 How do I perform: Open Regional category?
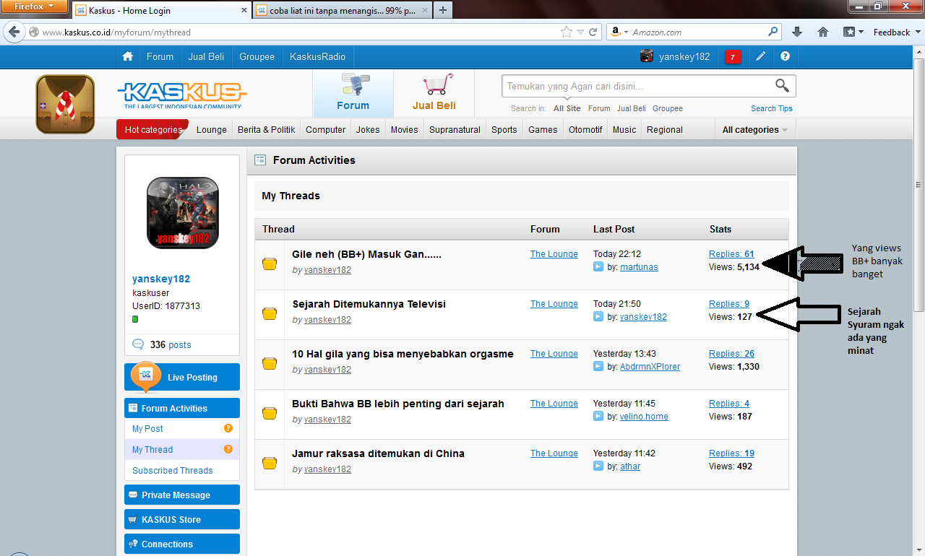[665, 130]
